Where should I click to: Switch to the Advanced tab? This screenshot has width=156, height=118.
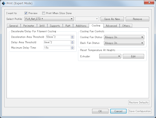111,26
